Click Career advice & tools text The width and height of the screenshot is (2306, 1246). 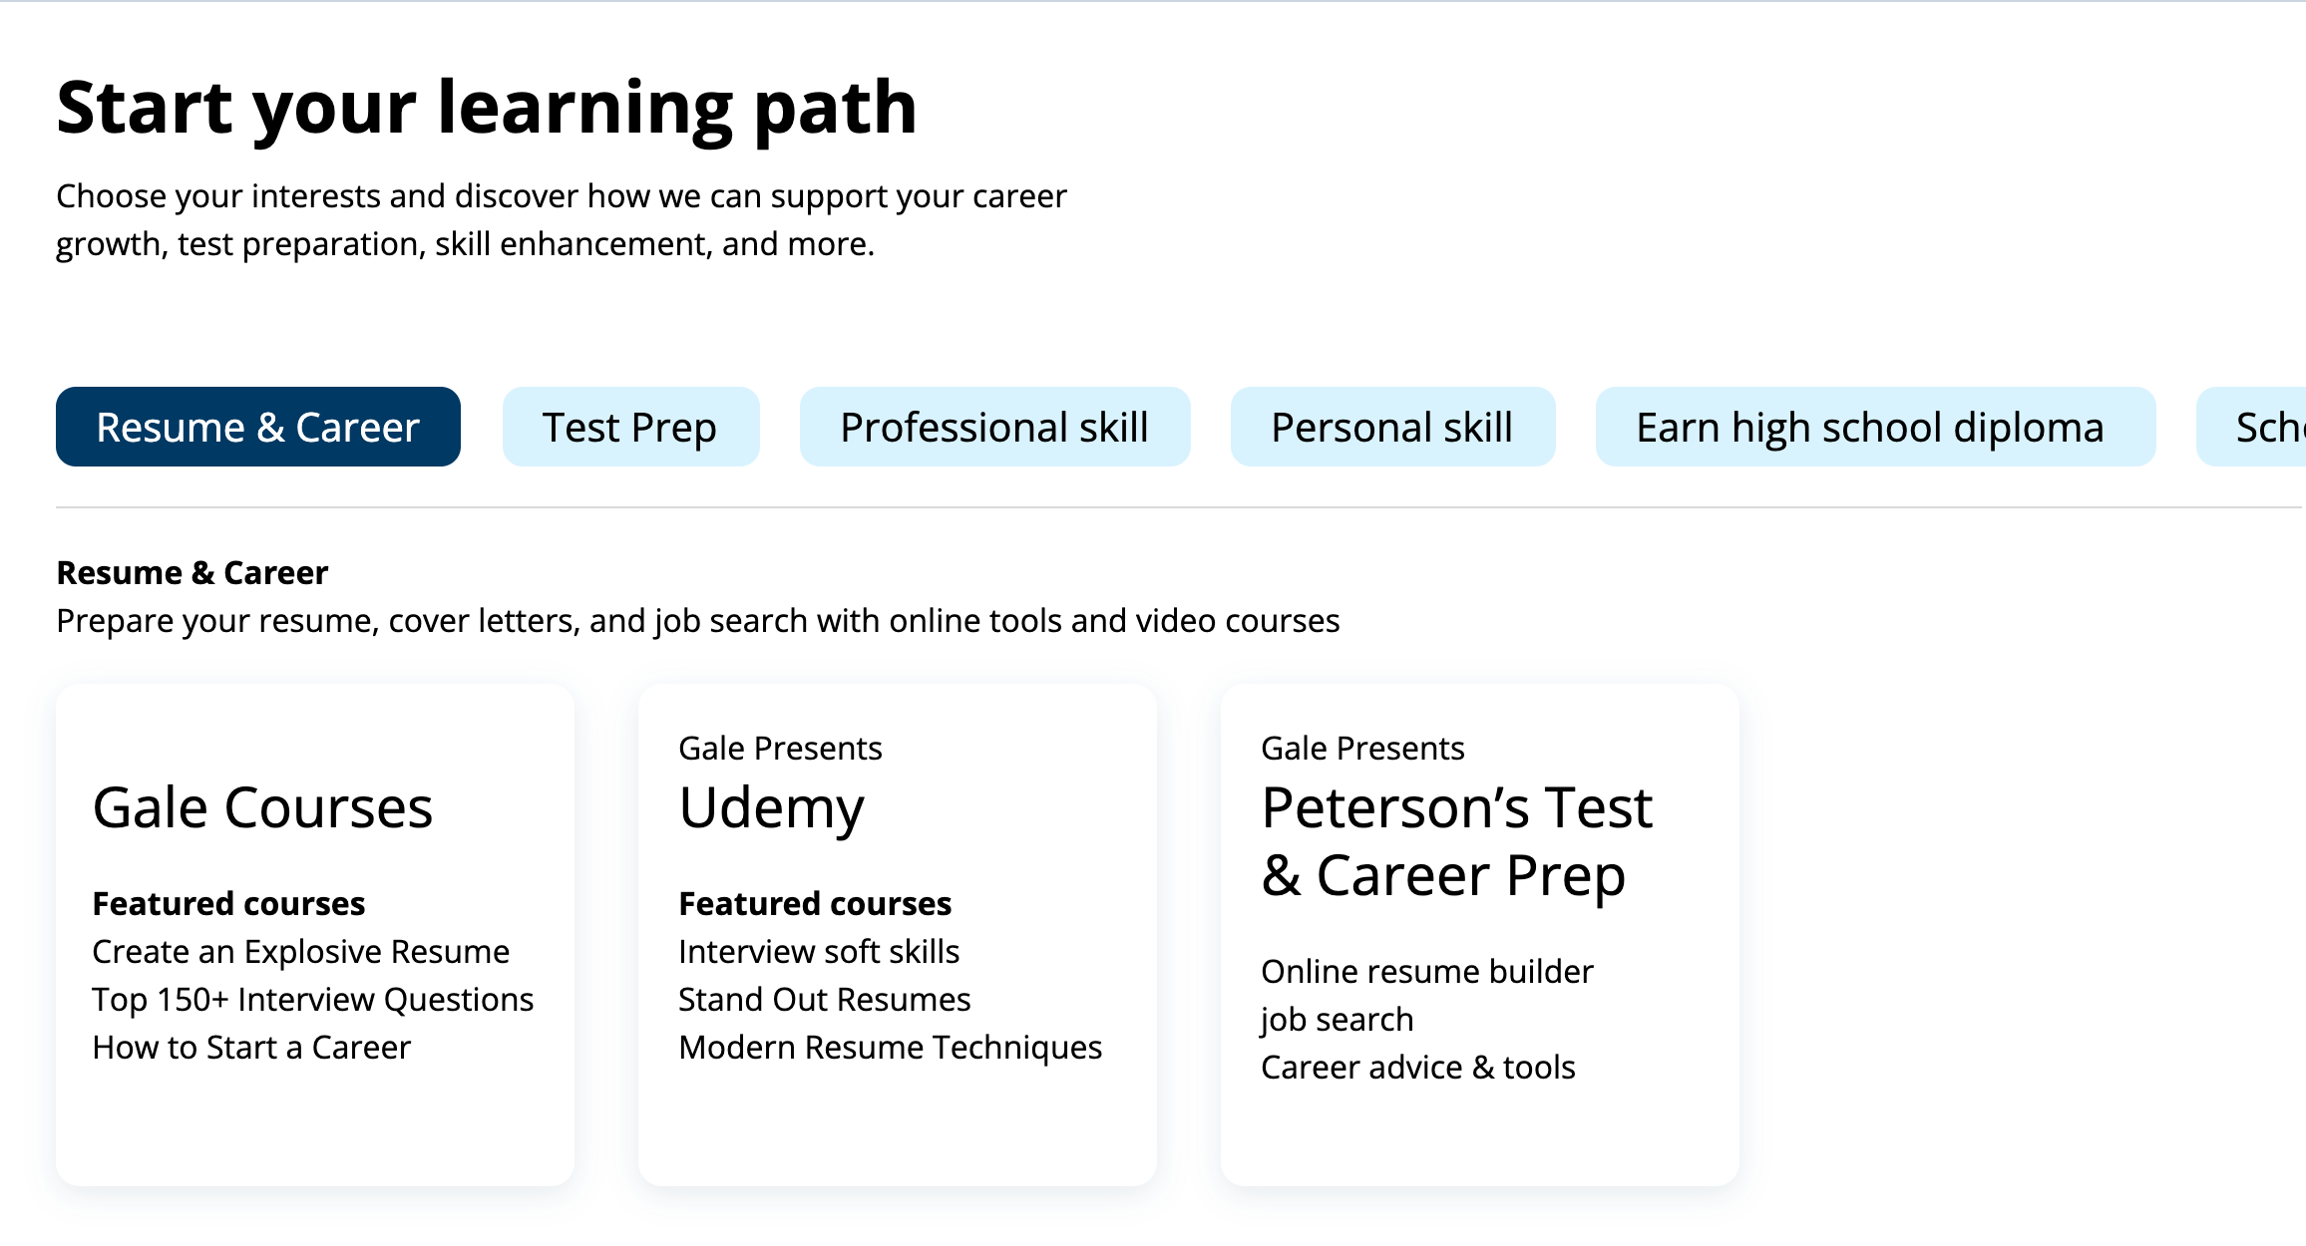[x=1418, y=1068]
